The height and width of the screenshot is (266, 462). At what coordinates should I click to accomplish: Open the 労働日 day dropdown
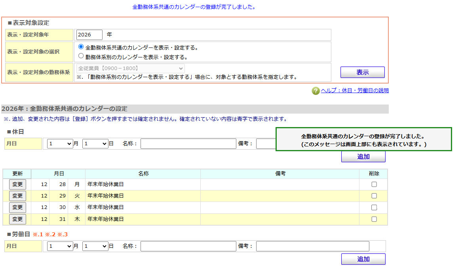pyautogui.click(x=95, y=246)
